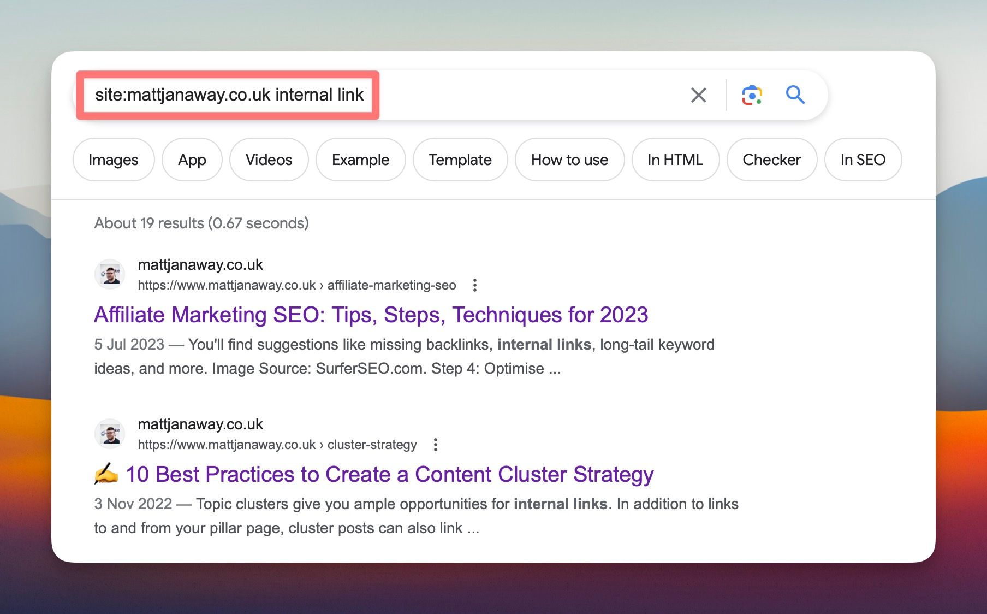
Task: Open the 10 Best Practices Content Cluster link
Action: tap(374, 475)
